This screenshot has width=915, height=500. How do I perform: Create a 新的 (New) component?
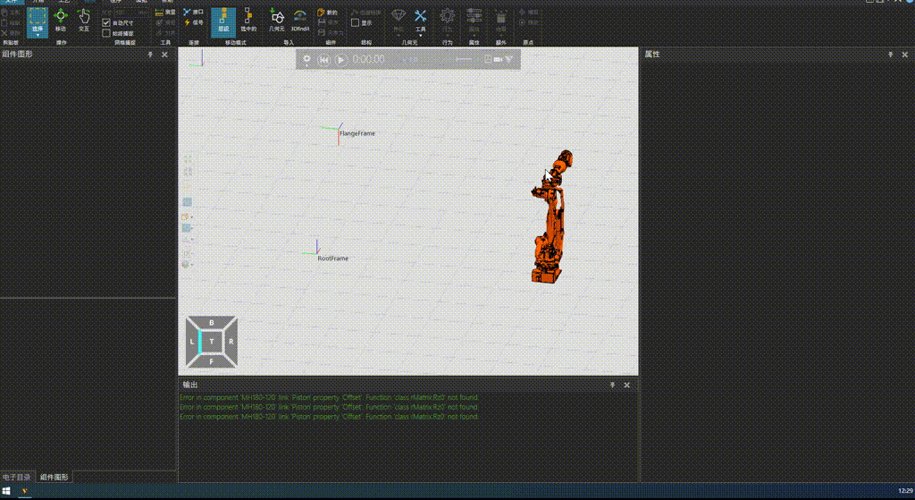pyautogui.click(x=327, y=12)
